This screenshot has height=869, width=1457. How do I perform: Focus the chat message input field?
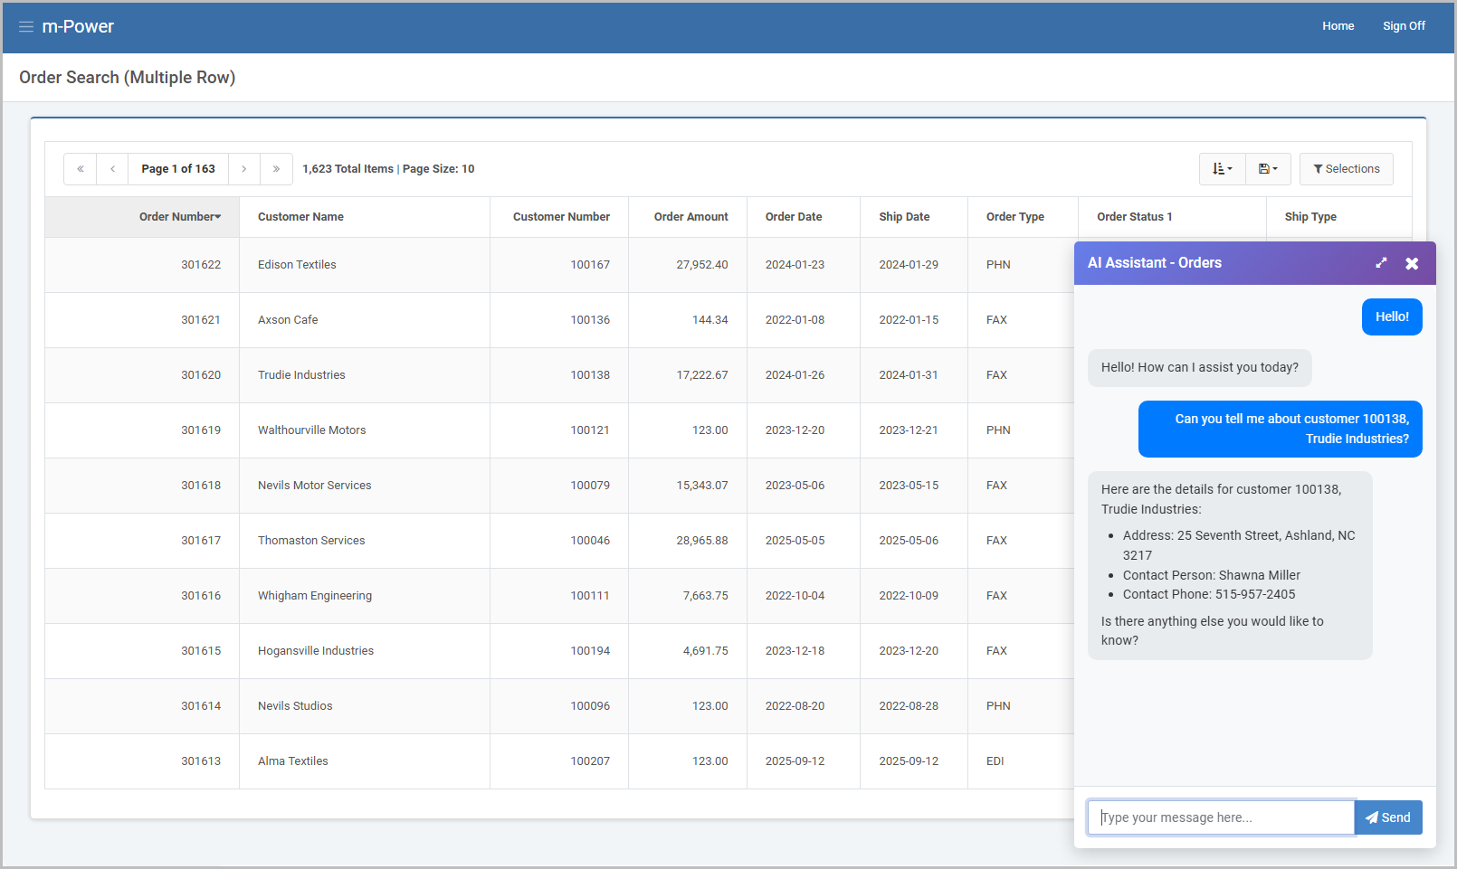1220,817
